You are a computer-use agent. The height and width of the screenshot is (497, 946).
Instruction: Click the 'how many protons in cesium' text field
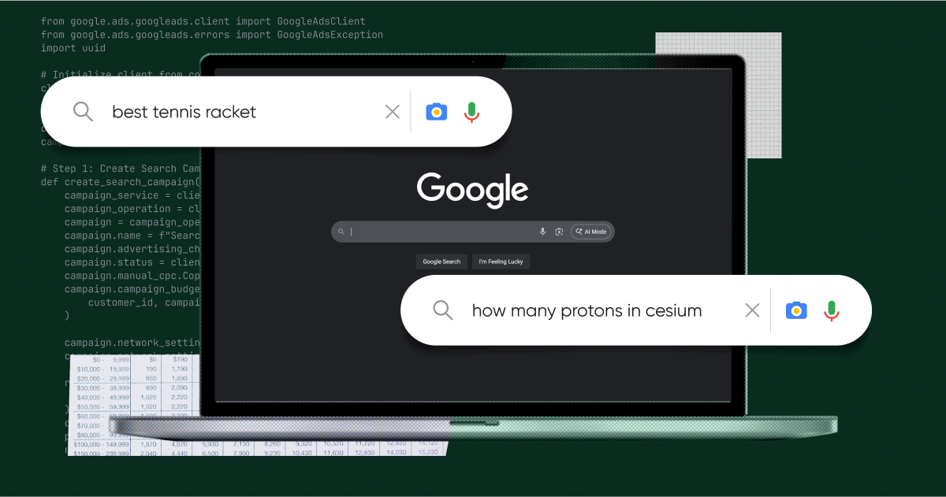[587, 310]
